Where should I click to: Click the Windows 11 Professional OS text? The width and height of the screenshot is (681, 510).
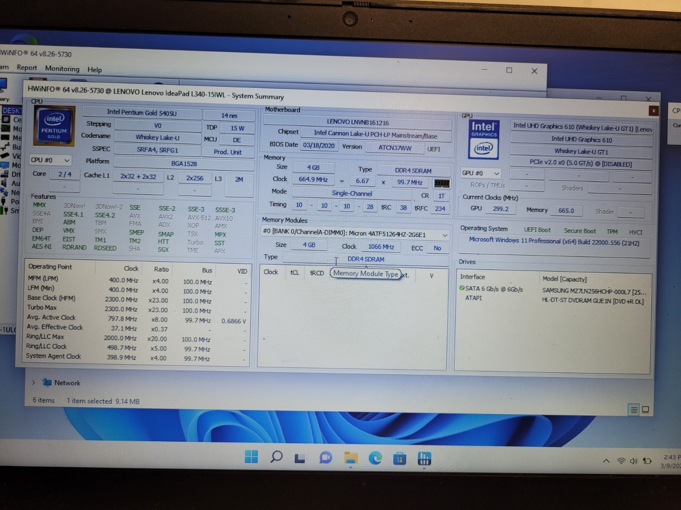(x=554, y=241)
